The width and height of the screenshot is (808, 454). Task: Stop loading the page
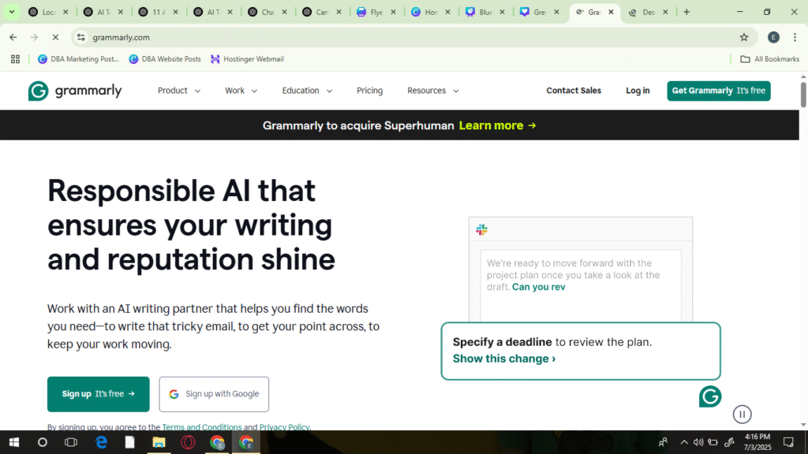point(56,37)
